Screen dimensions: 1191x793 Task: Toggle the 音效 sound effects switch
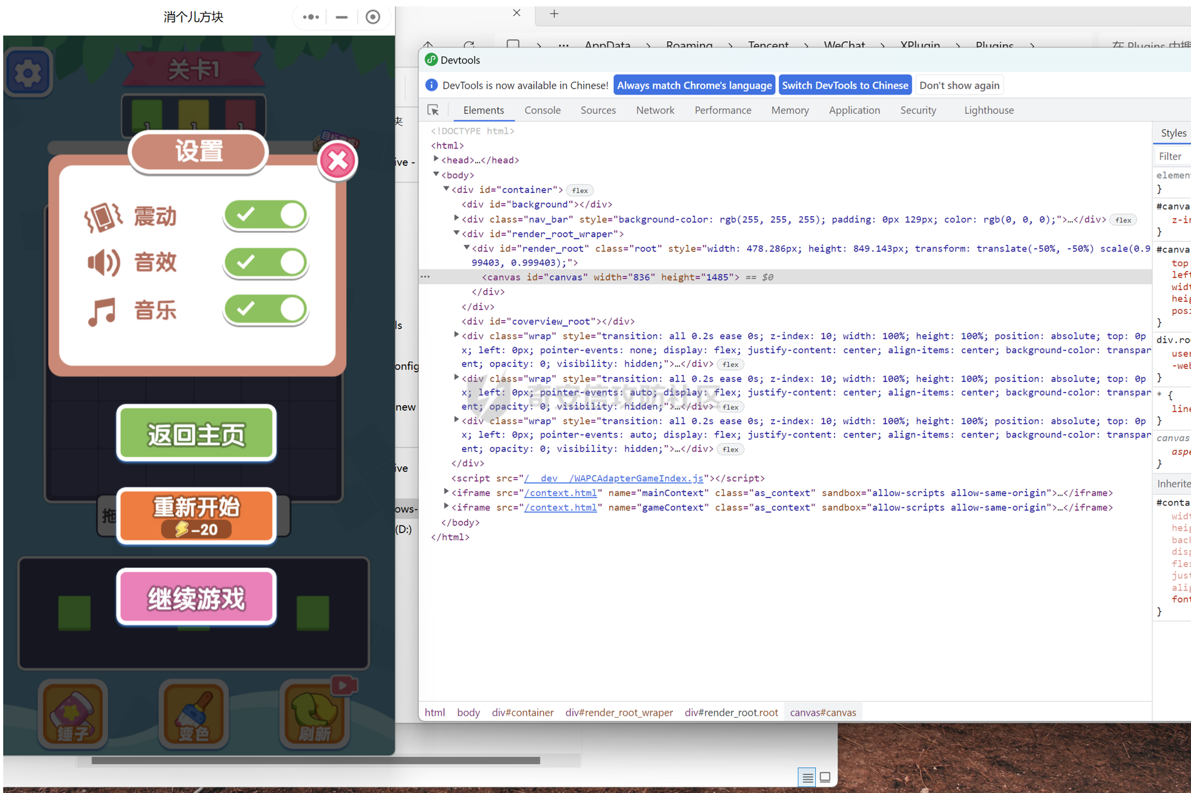(266, 262)
